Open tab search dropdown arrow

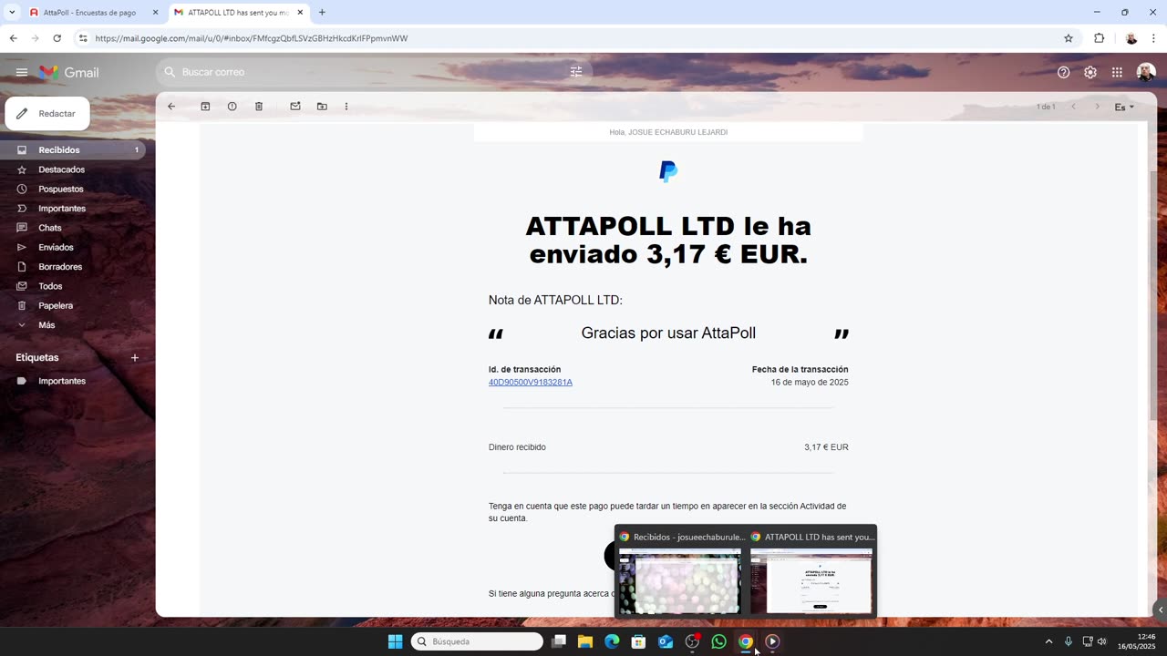(x=12, y=13)
